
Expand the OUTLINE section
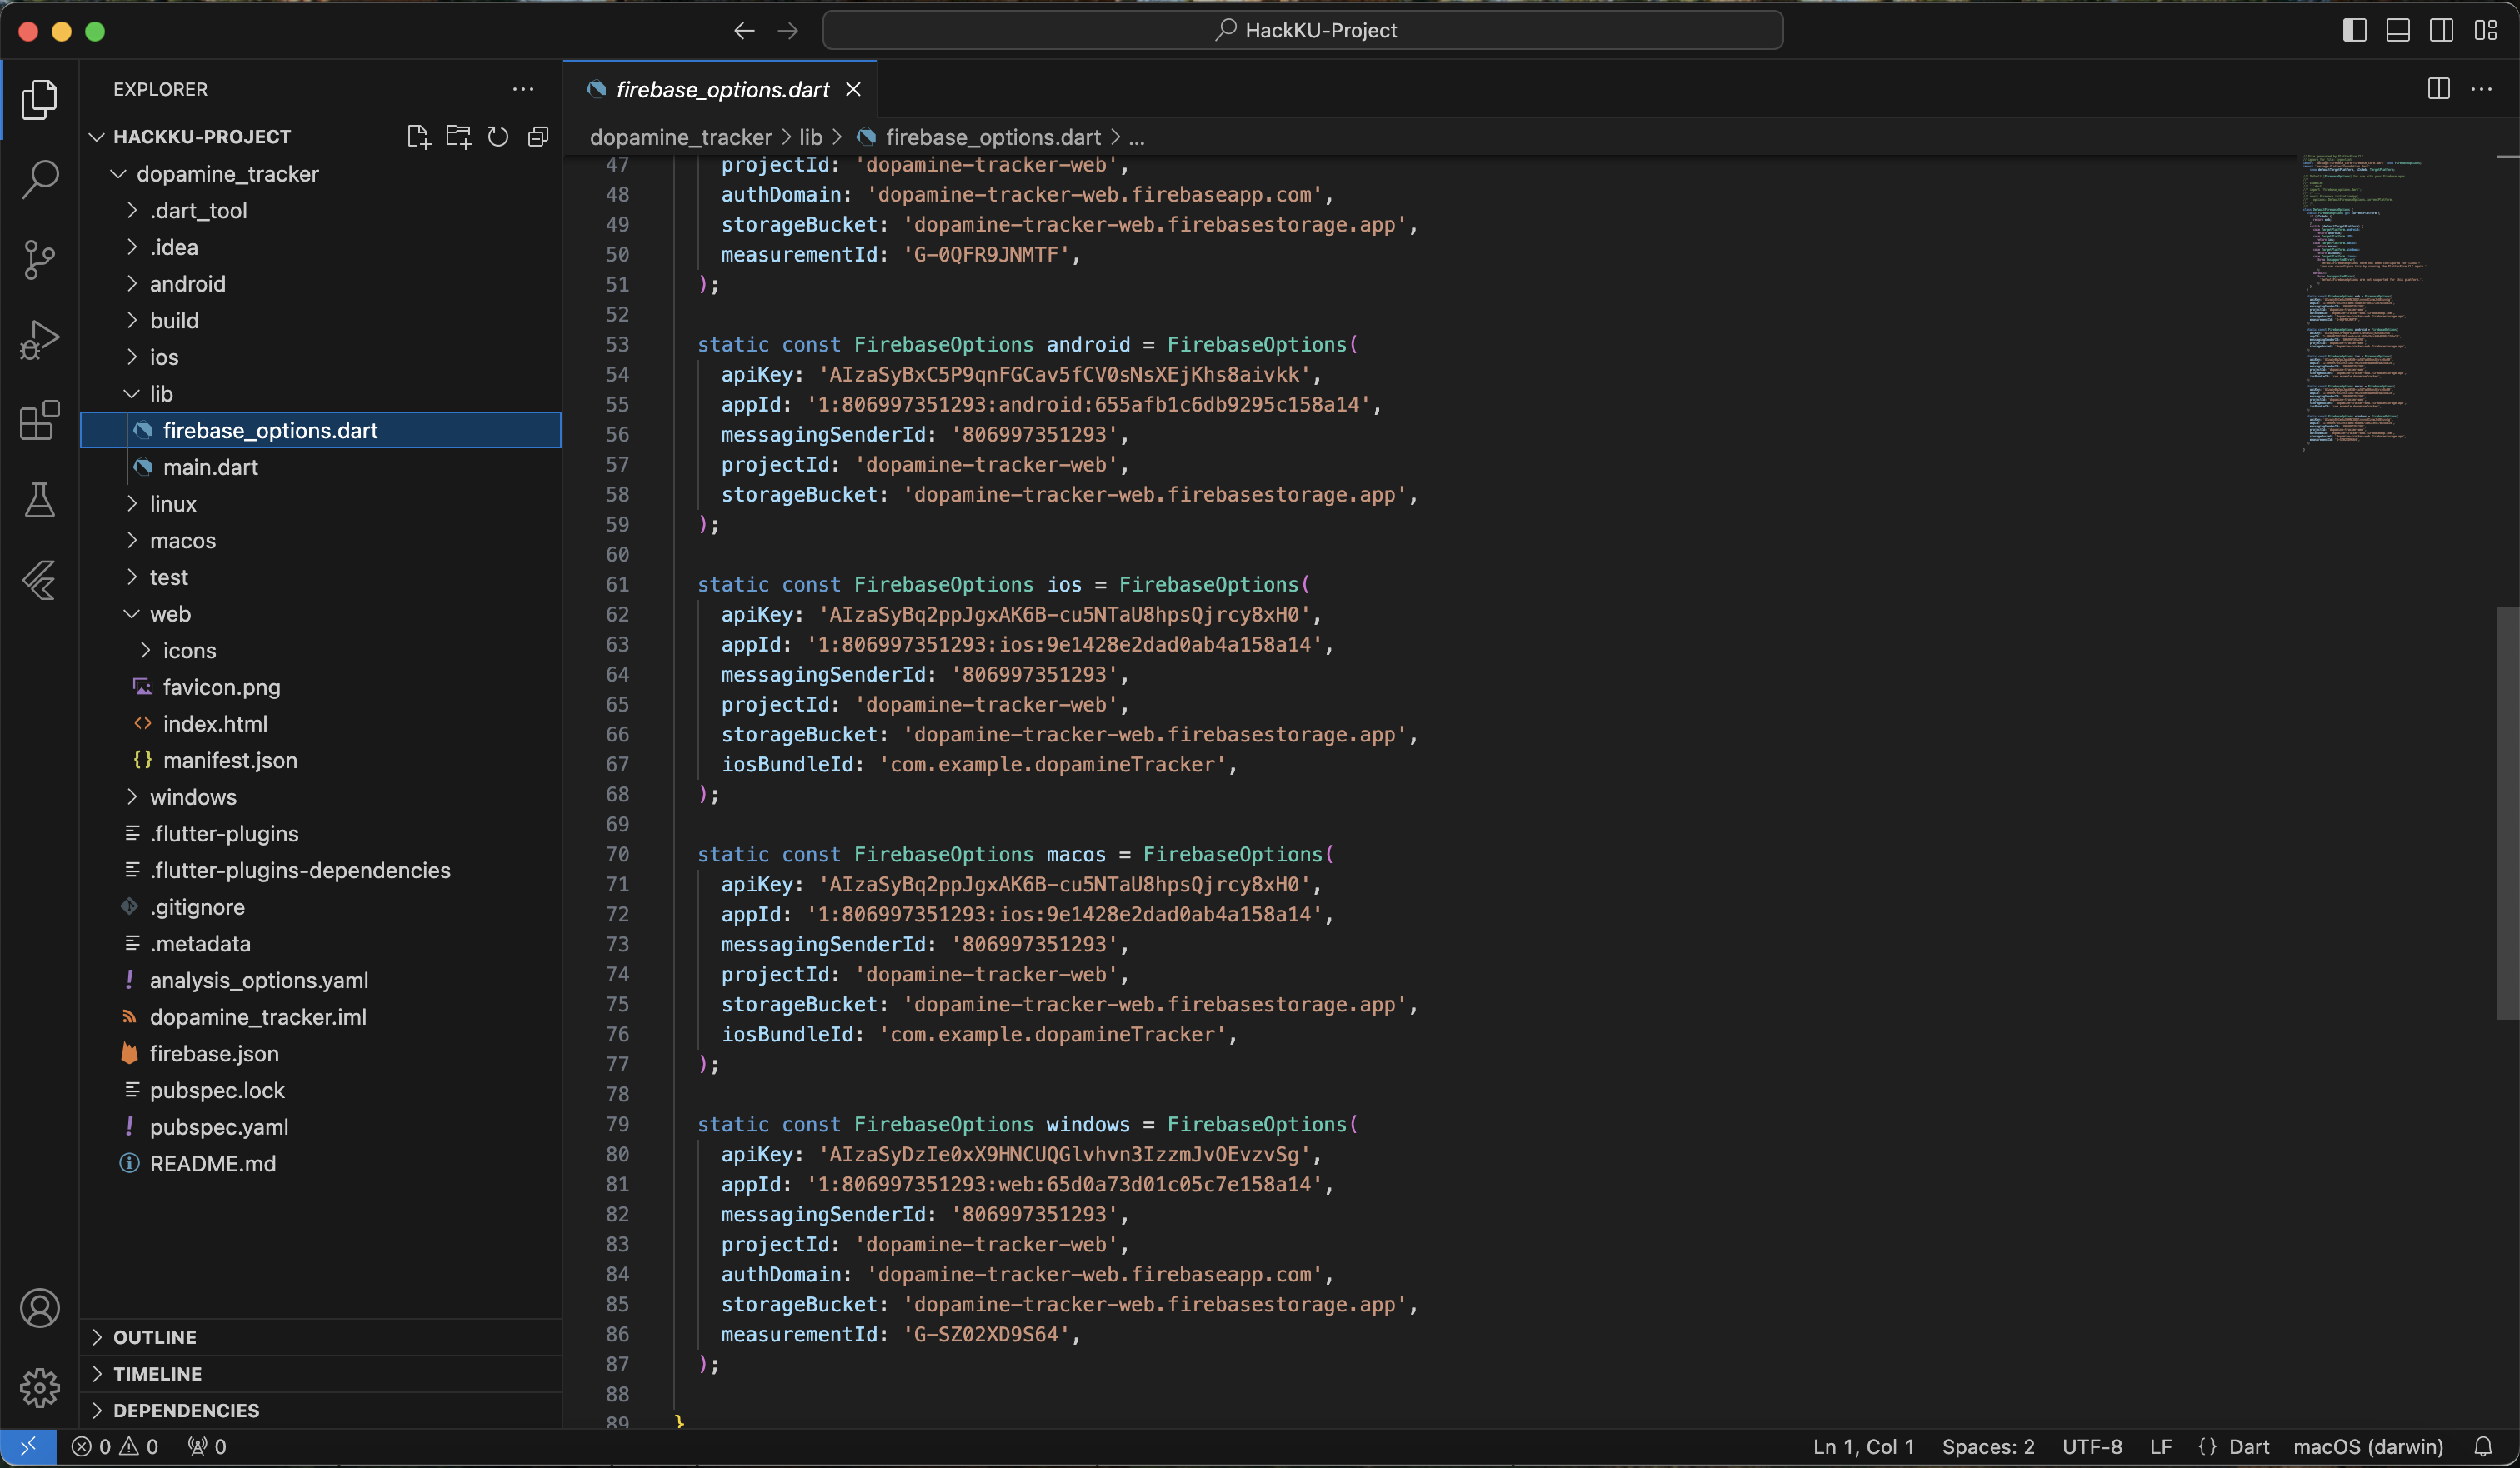(x=154, y=1337)
